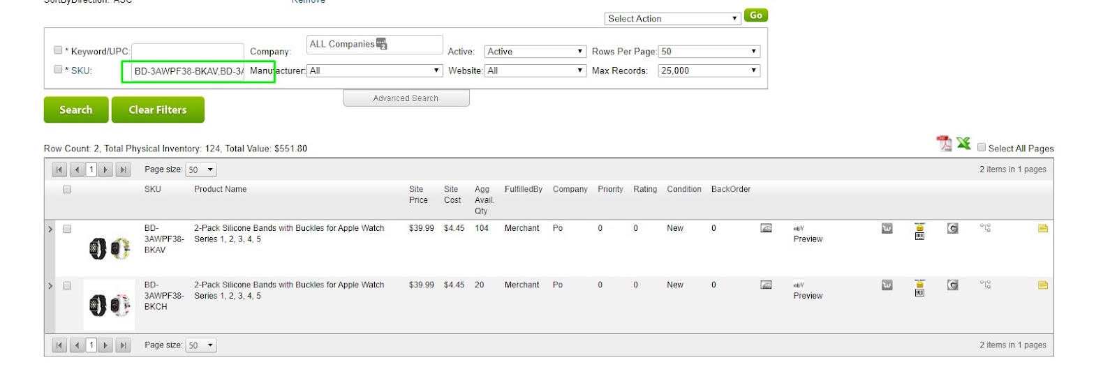The image size is (1117, 369).
Task: Go to first page in top pager
Action: [x=59, y=170]
